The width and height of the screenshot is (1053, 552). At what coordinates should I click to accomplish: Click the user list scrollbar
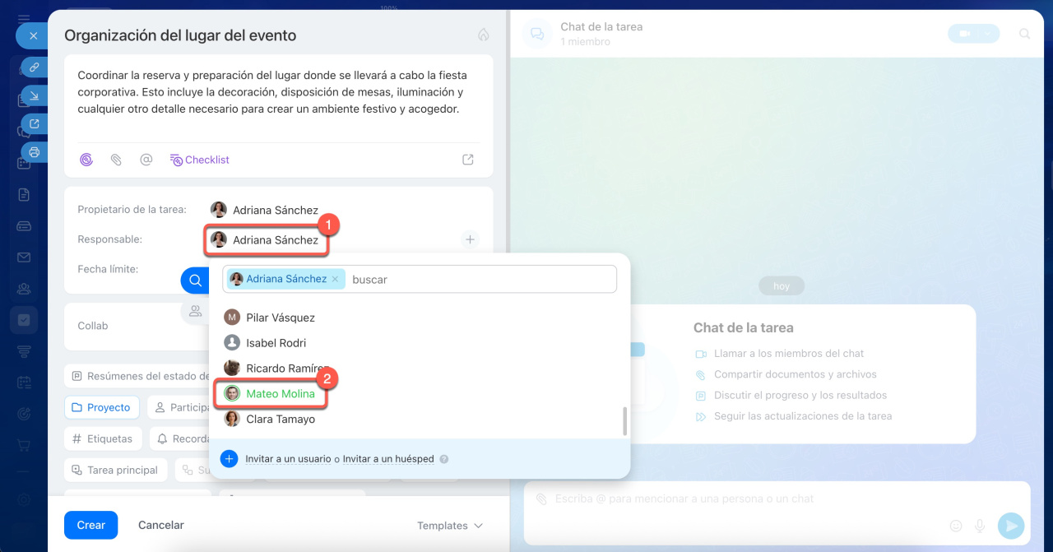(x=625, y=421)
